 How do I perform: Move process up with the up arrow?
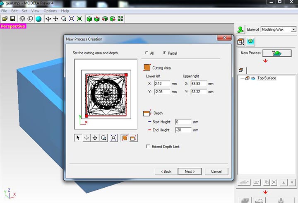click(x=284, y=182)
